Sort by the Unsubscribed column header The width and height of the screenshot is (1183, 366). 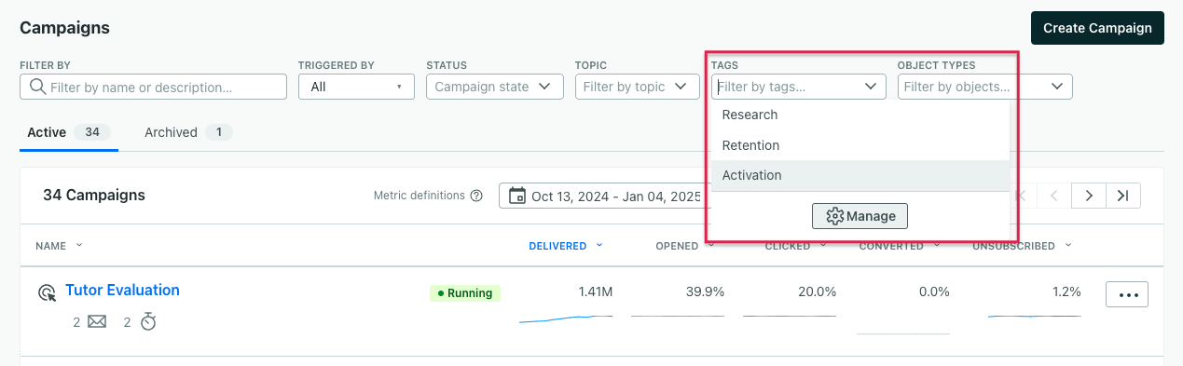[1022, 246]
